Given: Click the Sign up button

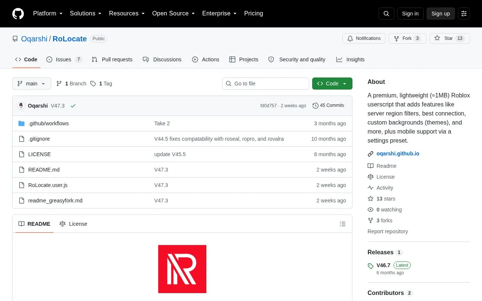Looking at the screenshot, I should coord(441,14).
